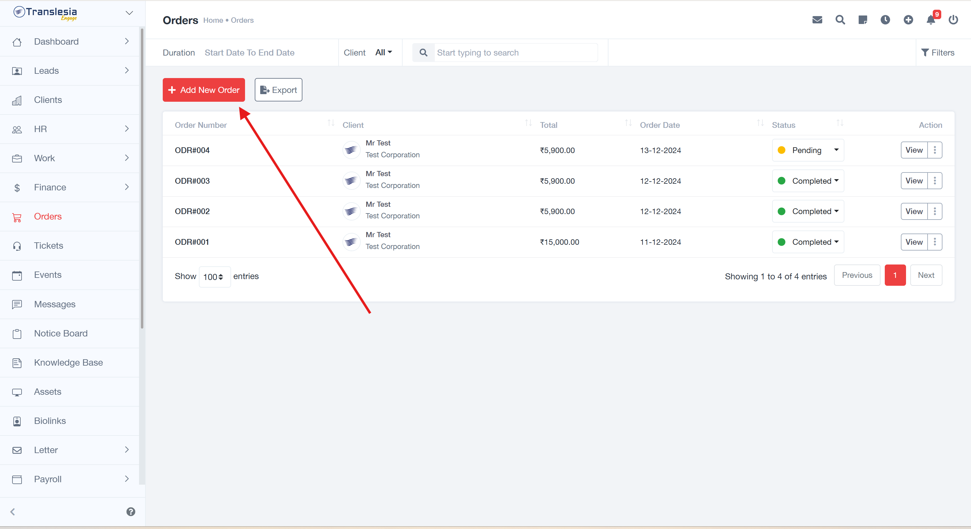Screen dimensions: 971x529
Task: Click the order search input field
Action: [x=515, y=53]
